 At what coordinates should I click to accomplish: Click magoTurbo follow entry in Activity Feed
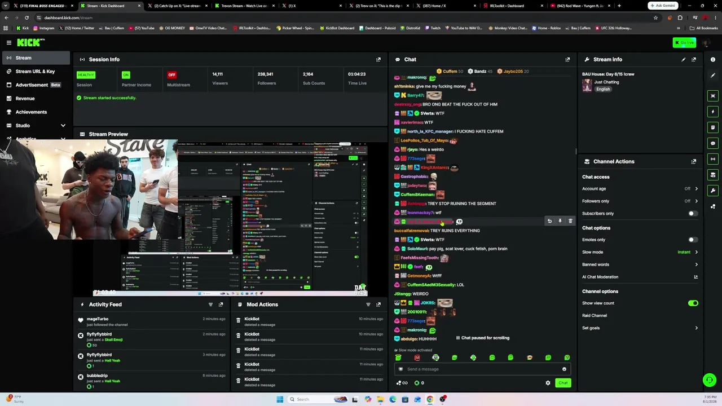coord(152,322)
